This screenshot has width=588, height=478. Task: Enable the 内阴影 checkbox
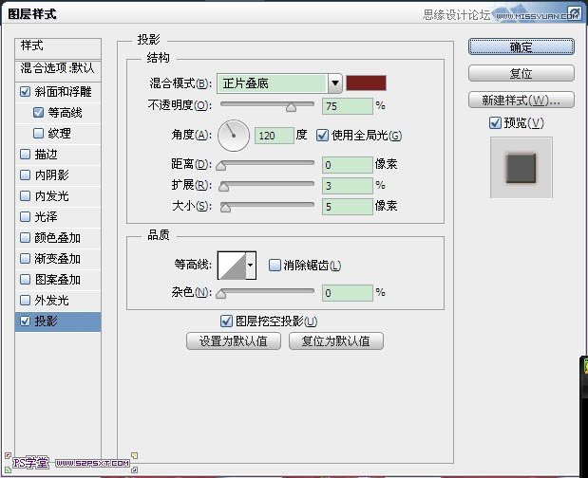pos(25,175)
